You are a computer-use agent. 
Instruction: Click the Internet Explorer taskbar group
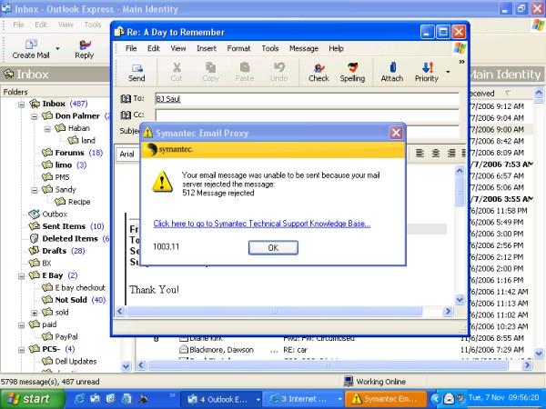[304, 399]
